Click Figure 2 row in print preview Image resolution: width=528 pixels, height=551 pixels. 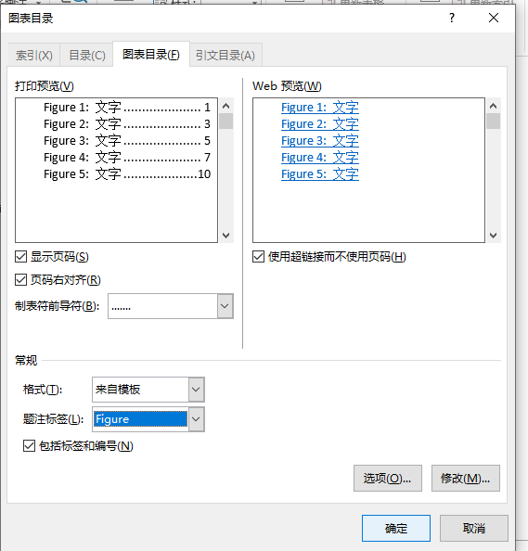coord(127,124)
